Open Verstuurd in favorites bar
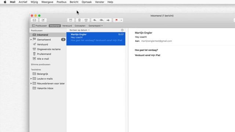The height and width of the screenshot is (132, 235). (x=67, y=26)
